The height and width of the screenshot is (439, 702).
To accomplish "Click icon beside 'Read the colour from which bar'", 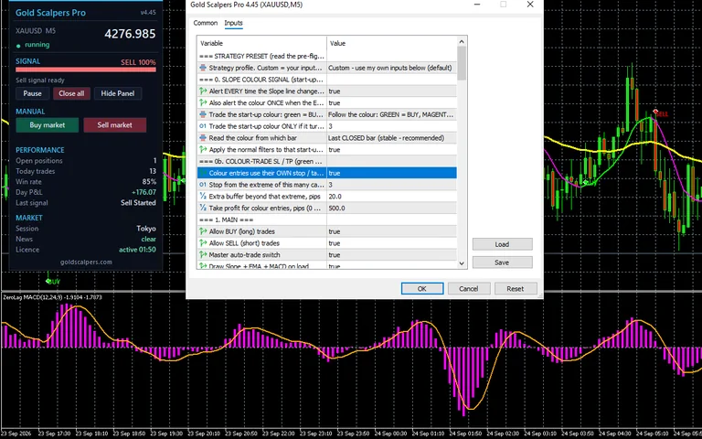I will tap(203, 138).
